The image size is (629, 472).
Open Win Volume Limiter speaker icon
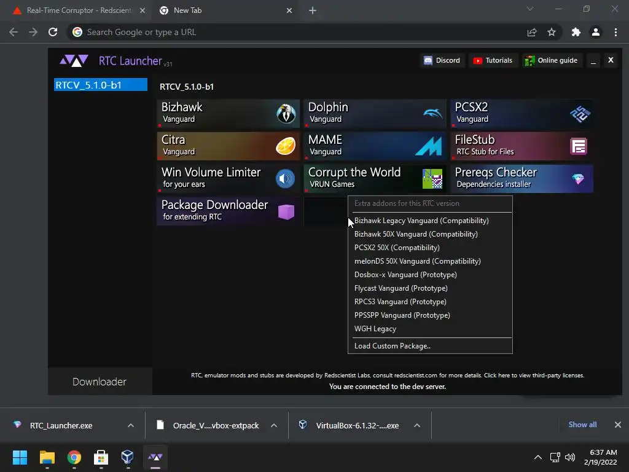(x=285, y=179)
